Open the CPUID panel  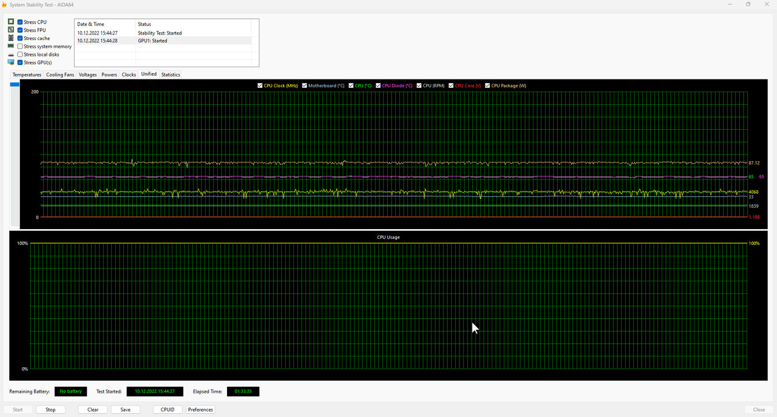click(x=168, y=410)
